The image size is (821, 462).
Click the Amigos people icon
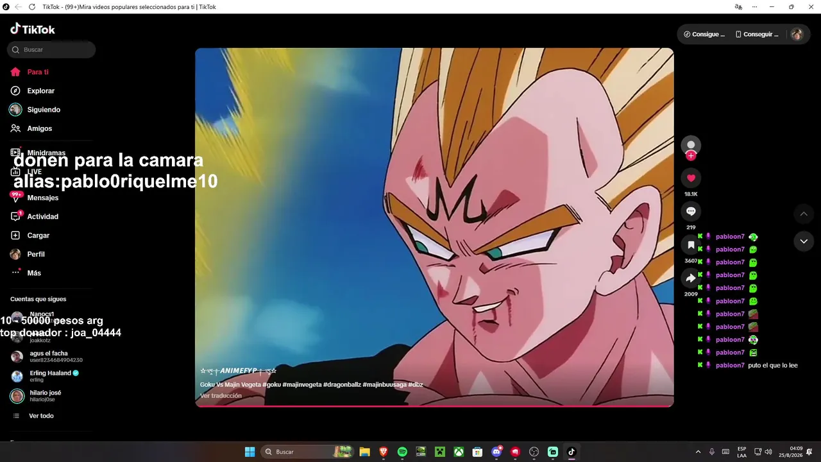pos(15,128)
